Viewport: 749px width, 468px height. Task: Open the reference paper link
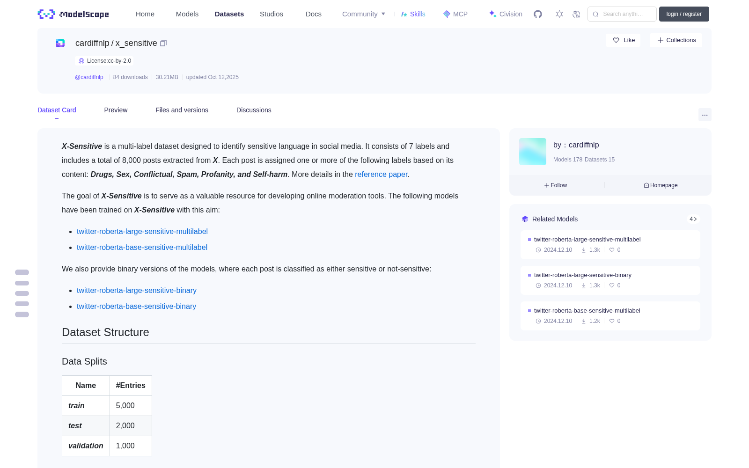click(x=381, y=174)
